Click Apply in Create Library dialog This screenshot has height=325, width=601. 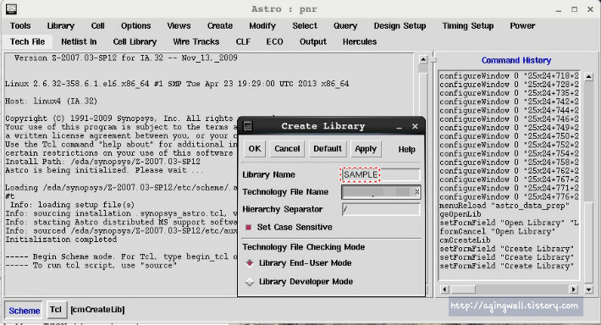366,149
